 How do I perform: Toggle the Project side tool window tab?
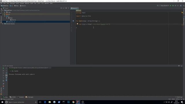[1, 11]
